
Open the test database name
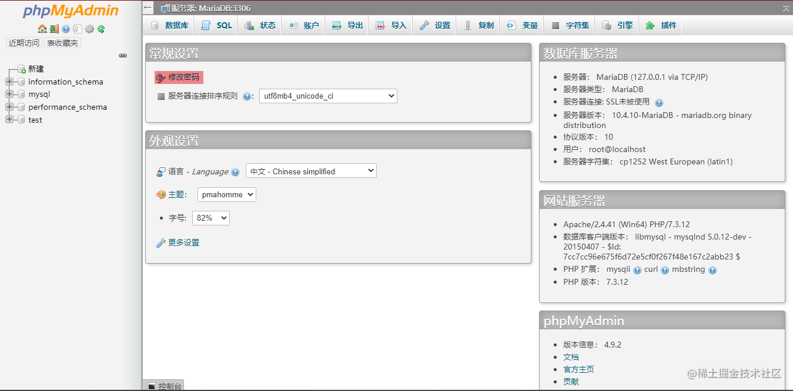tap(35, 120)
